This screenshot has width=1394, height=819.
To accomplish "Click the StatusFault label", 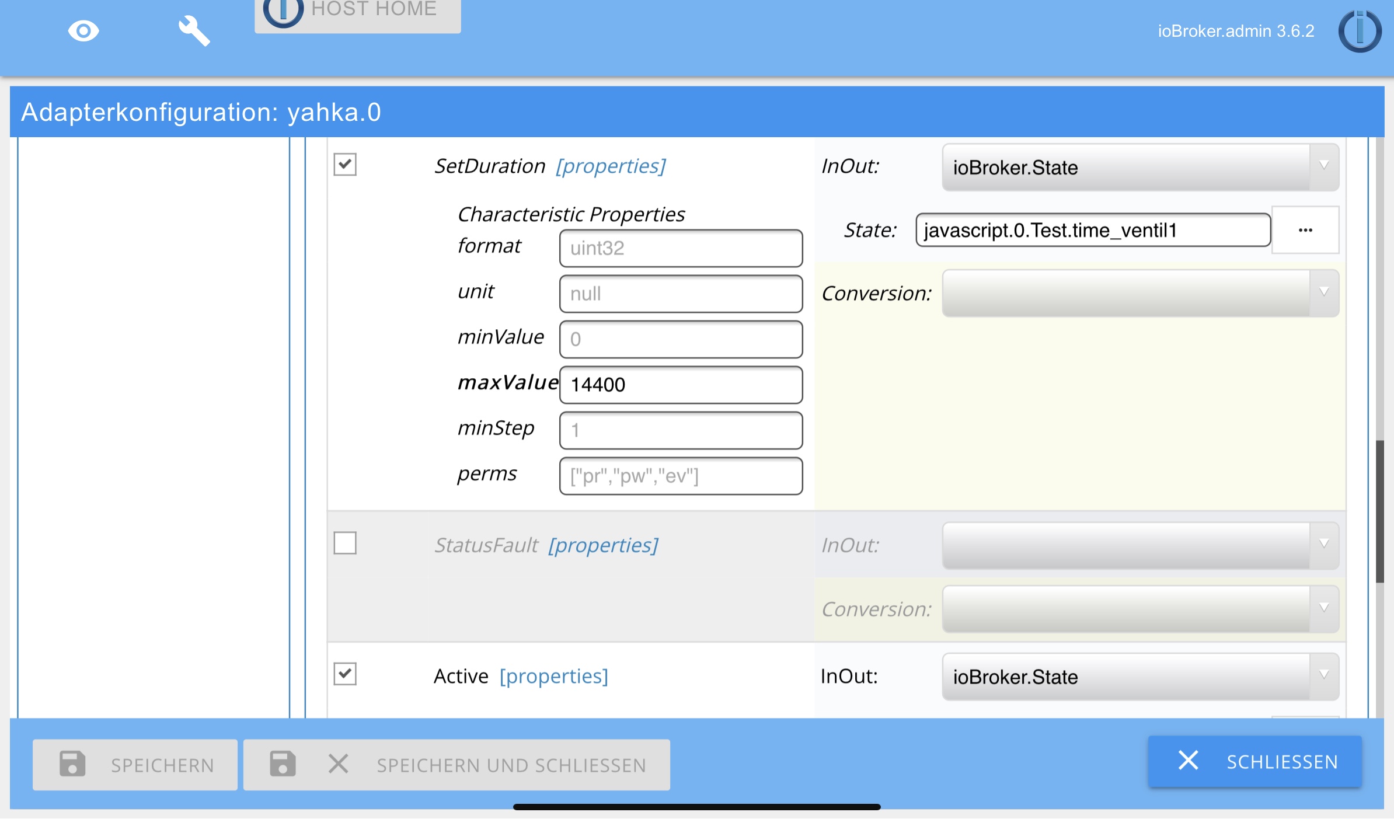I will tap(486, 545).
